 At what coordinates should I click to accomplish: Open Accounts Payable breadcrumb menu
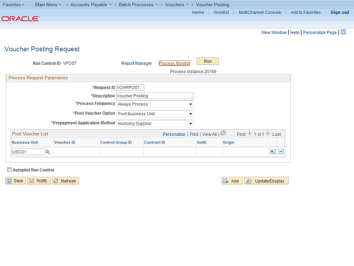(91, 4)
